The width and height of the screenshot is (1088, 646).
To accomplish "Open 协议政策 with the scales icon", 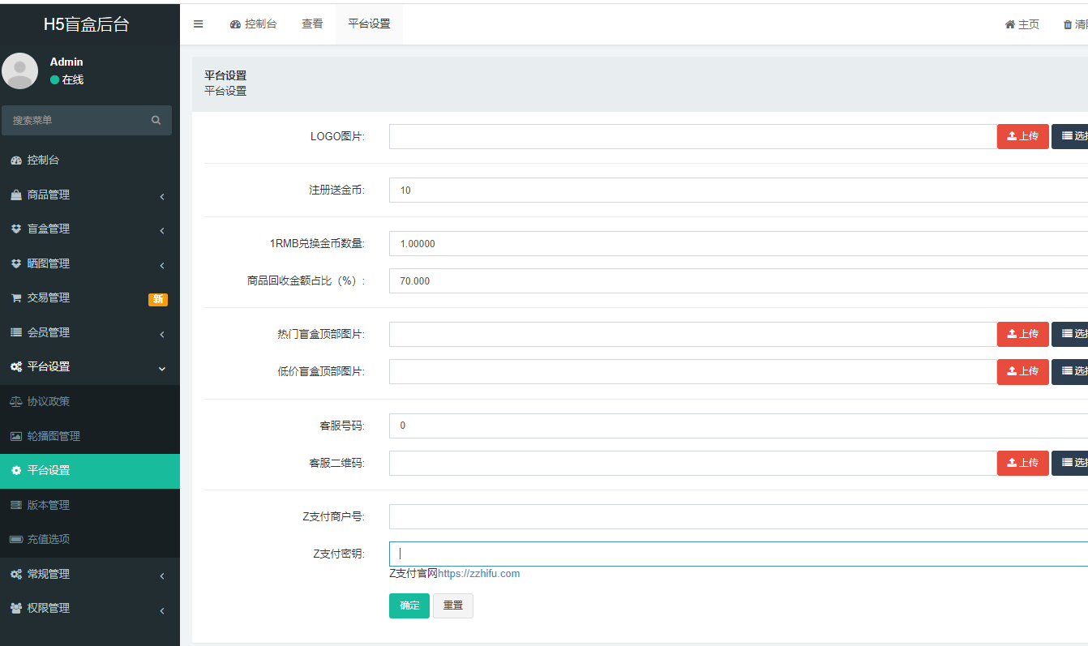I will tap(49, 402).
